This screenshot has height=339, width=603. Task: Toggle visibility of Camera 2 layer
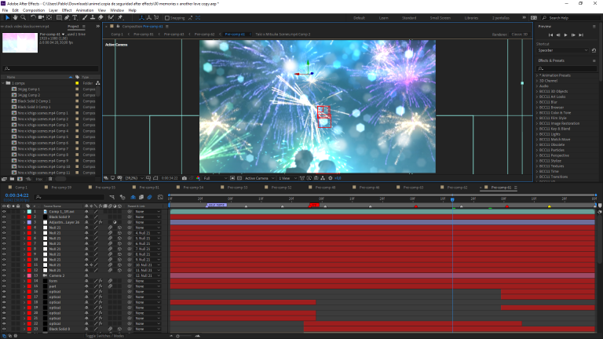(4, 275)
